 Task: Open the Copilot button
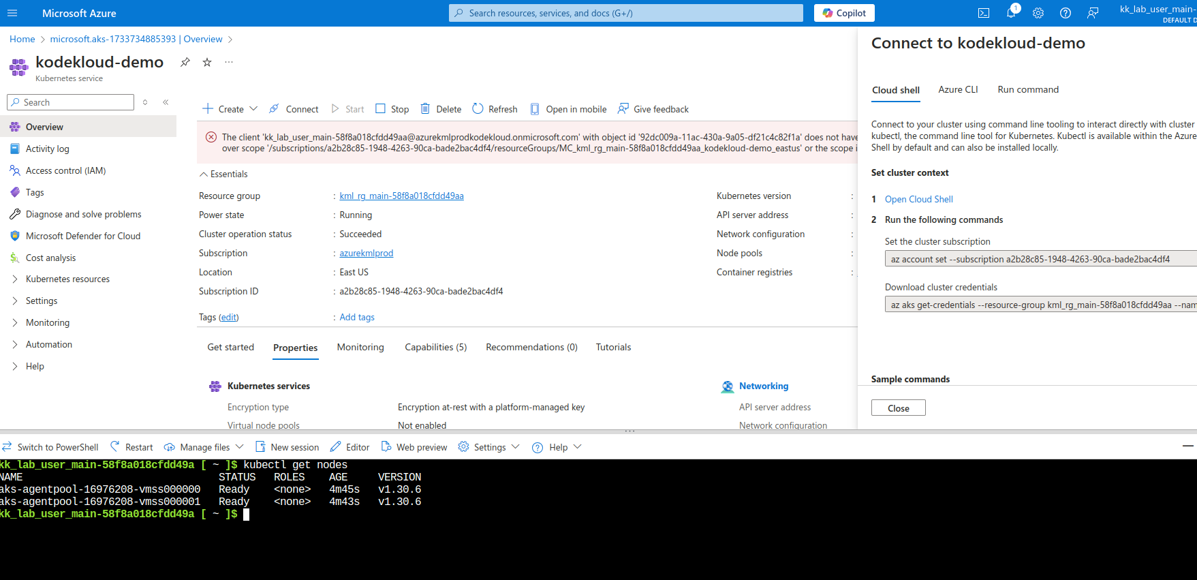click(x=844, y=13)
